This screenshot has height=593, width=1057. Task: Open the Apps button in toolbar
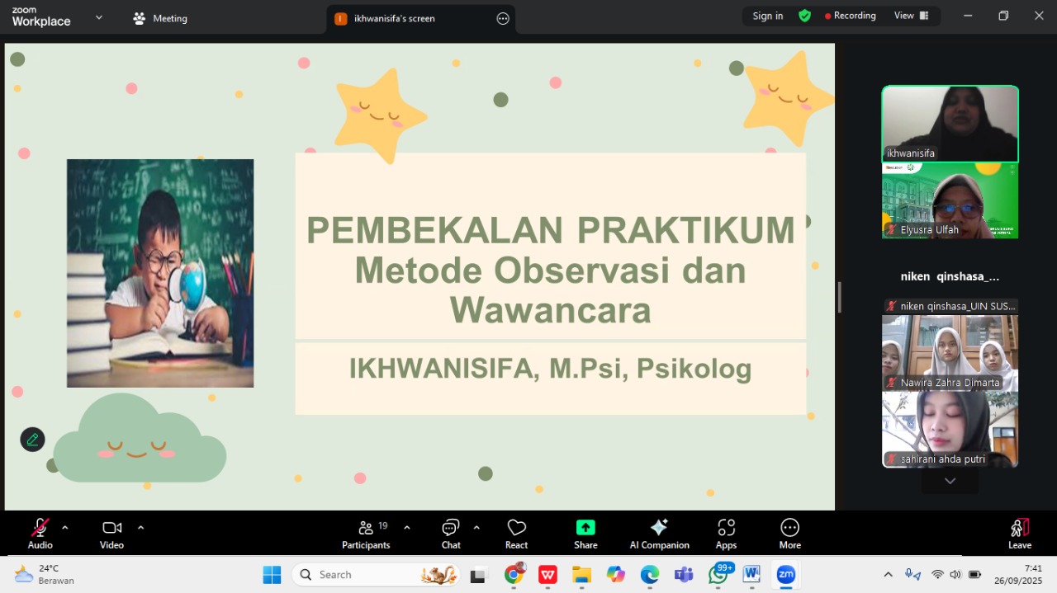tap(726, 534)
